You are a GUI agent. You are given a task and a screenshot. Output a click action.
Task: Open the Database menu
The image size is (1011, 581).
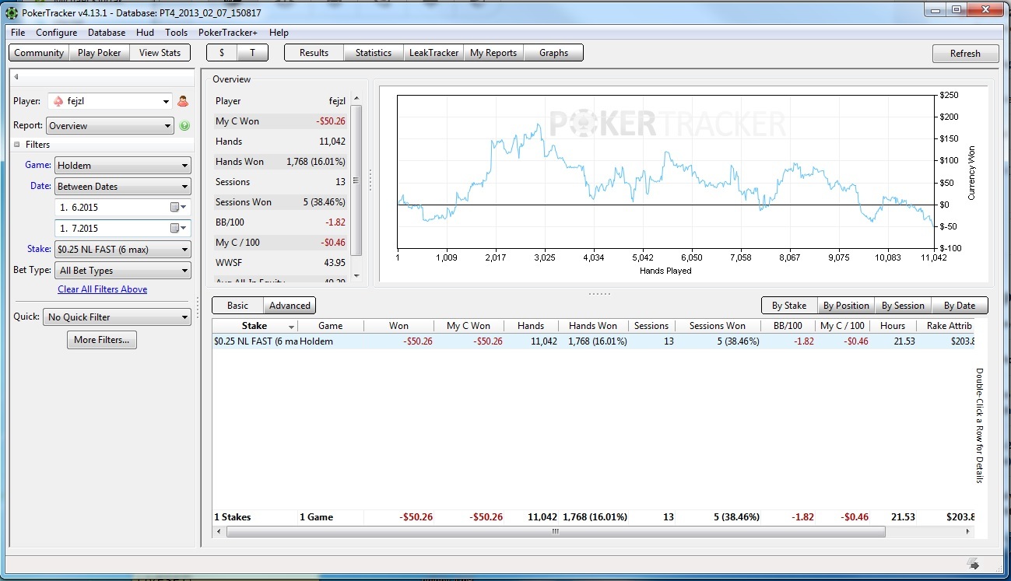[107, 33]
